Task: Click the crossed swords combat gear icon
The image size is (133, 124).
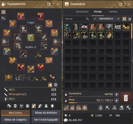Action: [x=3, y=12]
